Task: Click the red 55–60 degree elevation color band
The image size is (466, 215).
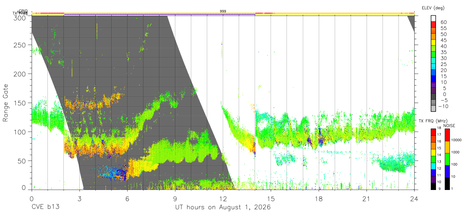Action: (433, 25)
